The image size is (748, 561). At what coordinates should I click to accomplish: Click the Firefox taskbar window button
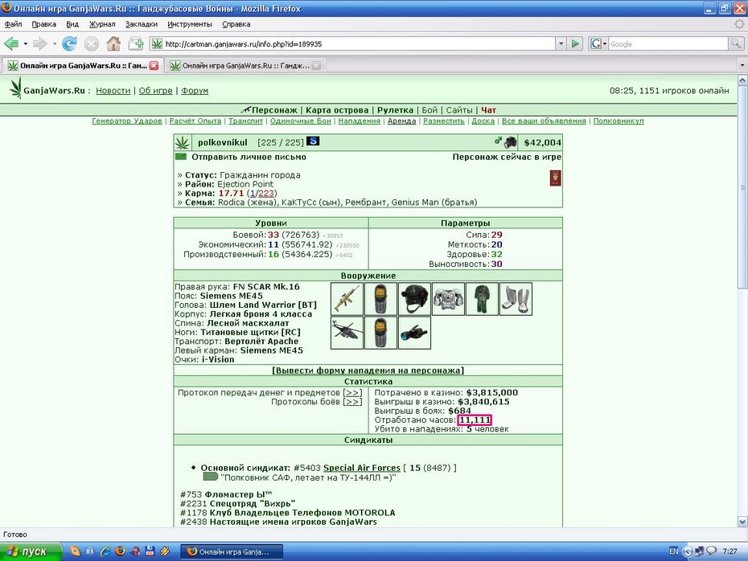[x=232, y=551]
